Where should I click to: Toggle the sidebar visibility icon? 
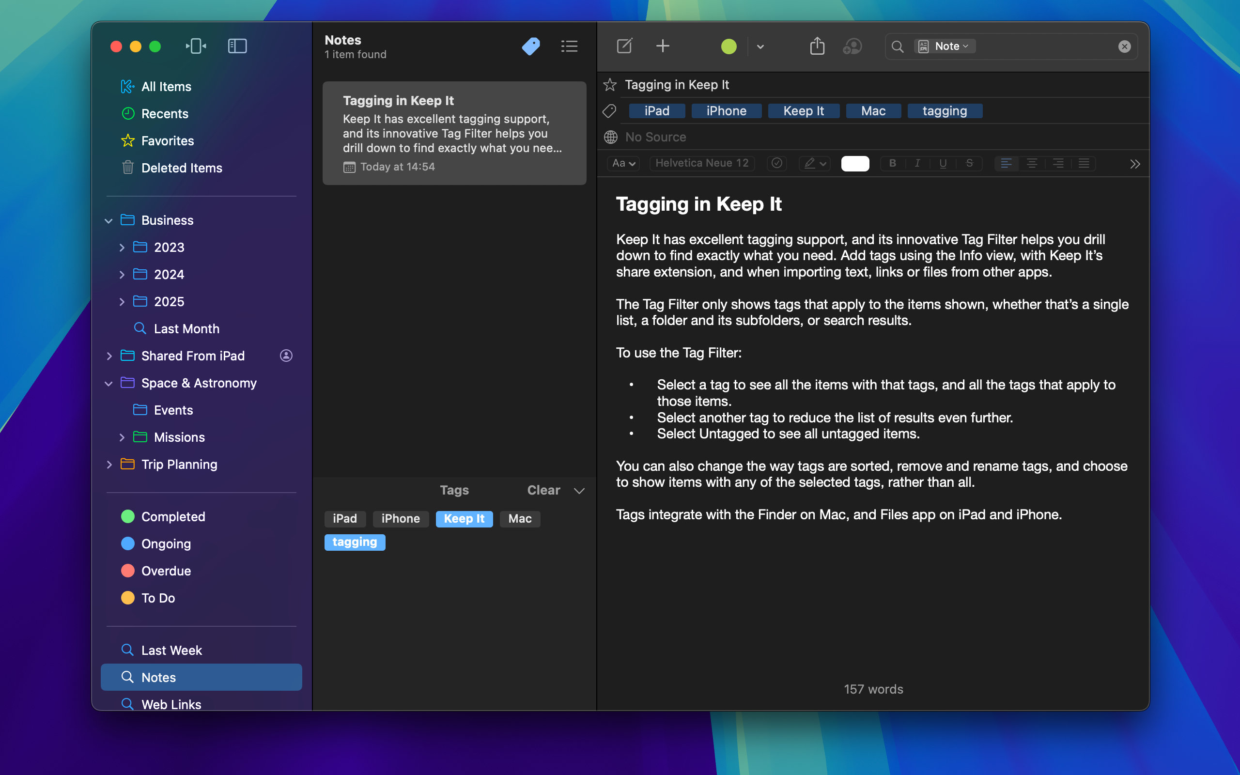[x=237, y=46]
